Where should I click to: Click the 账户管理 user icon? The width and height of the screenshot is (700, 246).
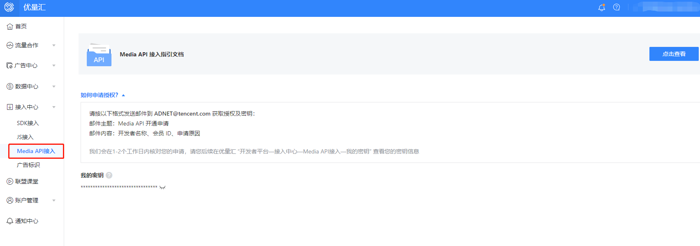10,200
